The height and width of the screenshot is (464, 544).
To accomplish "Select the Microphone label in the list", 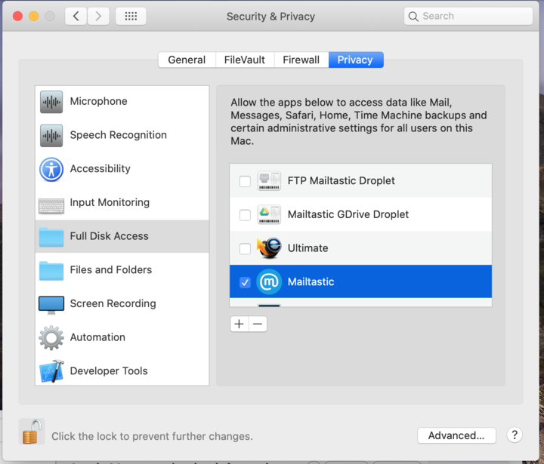I will tap(98, 101).
